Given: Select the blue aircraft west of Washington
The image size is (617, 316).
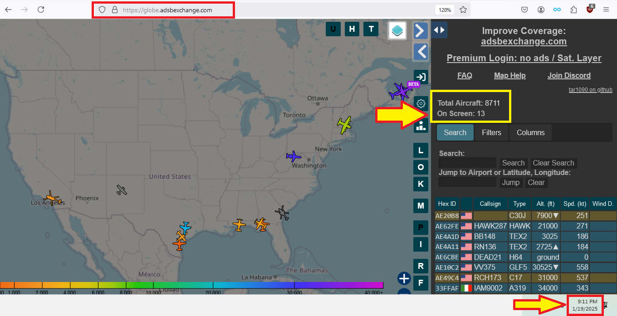Looking at the screenshot, I should pyautogui.click(x=294, y=156).
